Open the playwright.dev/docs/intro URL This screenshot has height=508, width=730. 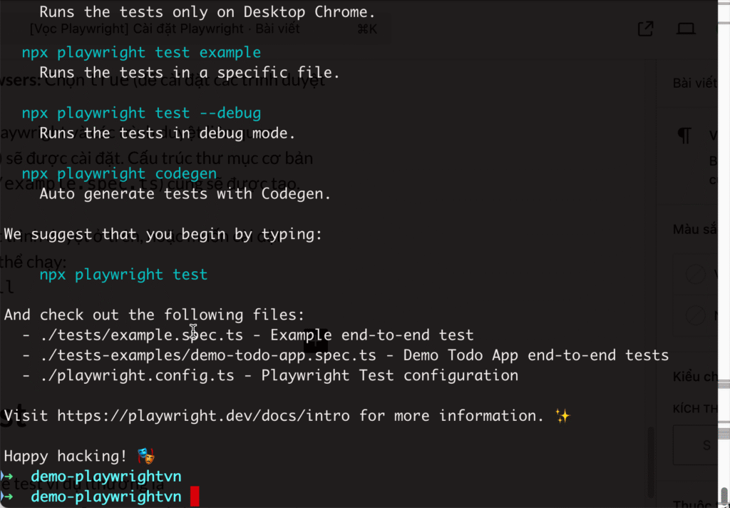[203, 415]
